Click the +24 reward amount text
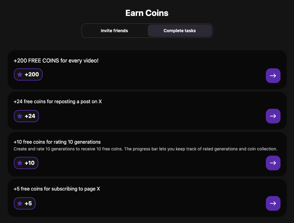 click(30, 116)
